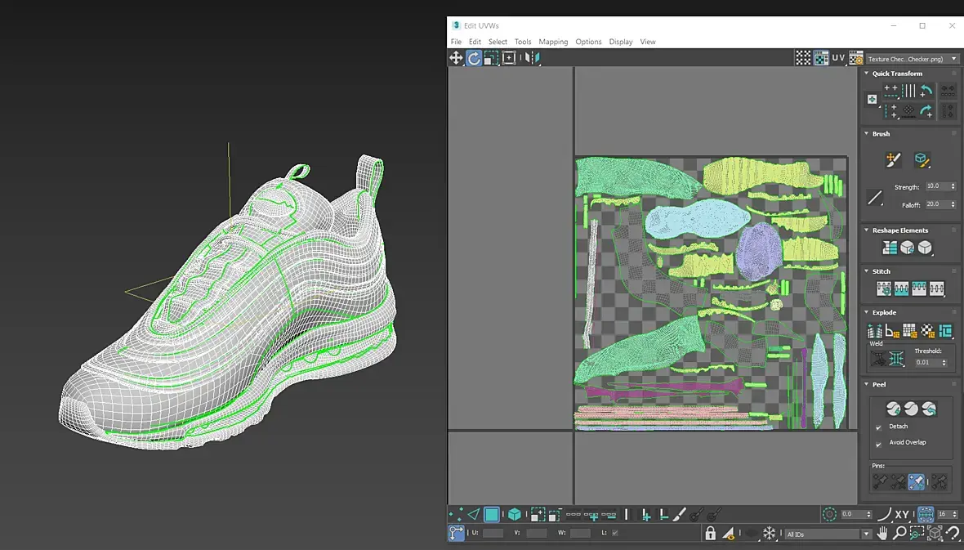Uncheck the Detach checkbox in Peel
964x550 pixels.
[879, 427]
